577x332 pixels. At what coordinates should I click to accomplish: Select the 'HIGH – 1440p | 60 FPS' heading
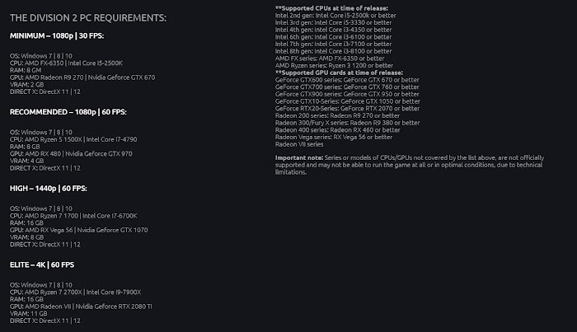pyautogui.click(x=49, y=189)
